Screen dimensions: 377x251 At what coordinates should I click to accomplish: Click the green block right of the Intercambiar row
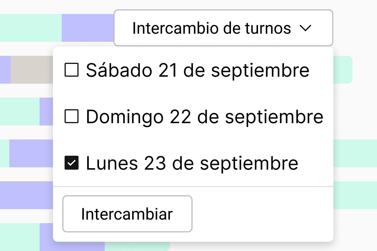point(355,195)
